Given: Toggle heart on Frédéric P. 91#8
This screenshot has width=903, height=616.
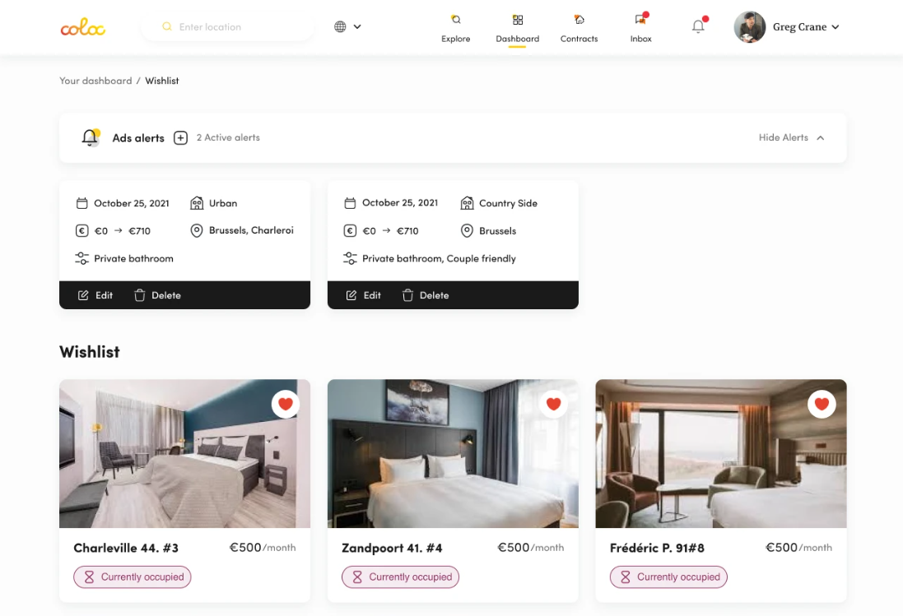Looking at the screenshot, I should coord(822,405).
